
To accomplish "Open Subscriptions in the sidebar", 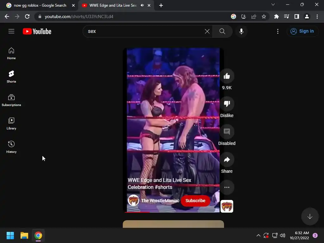I will (x=11, y=100).
